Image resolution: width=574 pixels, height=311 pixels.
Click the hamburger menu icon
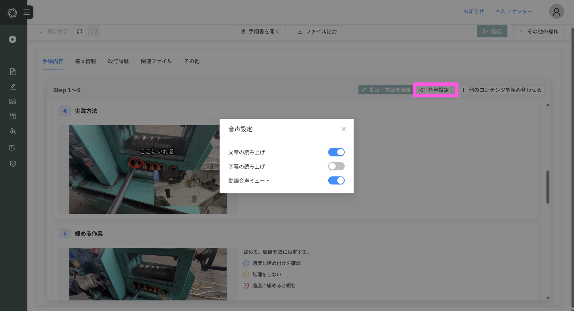(x=27, y=12)
